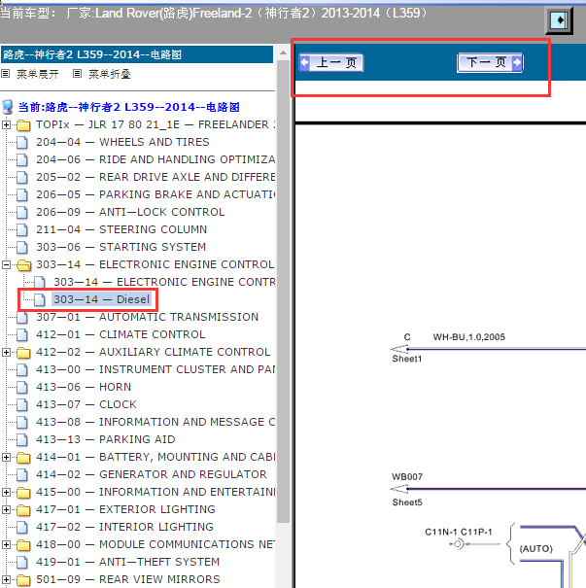Click the open folder icon for 303-14
This screenshot has height=588, width=586.
click(23, 265)
